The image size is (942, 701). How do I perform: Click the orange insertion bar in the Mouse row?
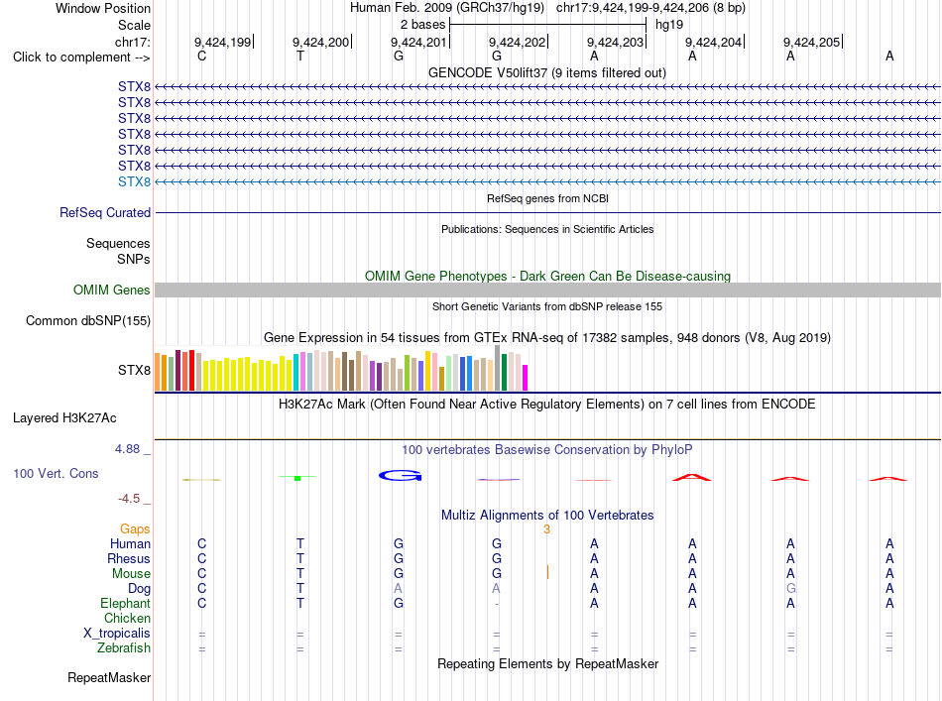(x=547, y=572)
